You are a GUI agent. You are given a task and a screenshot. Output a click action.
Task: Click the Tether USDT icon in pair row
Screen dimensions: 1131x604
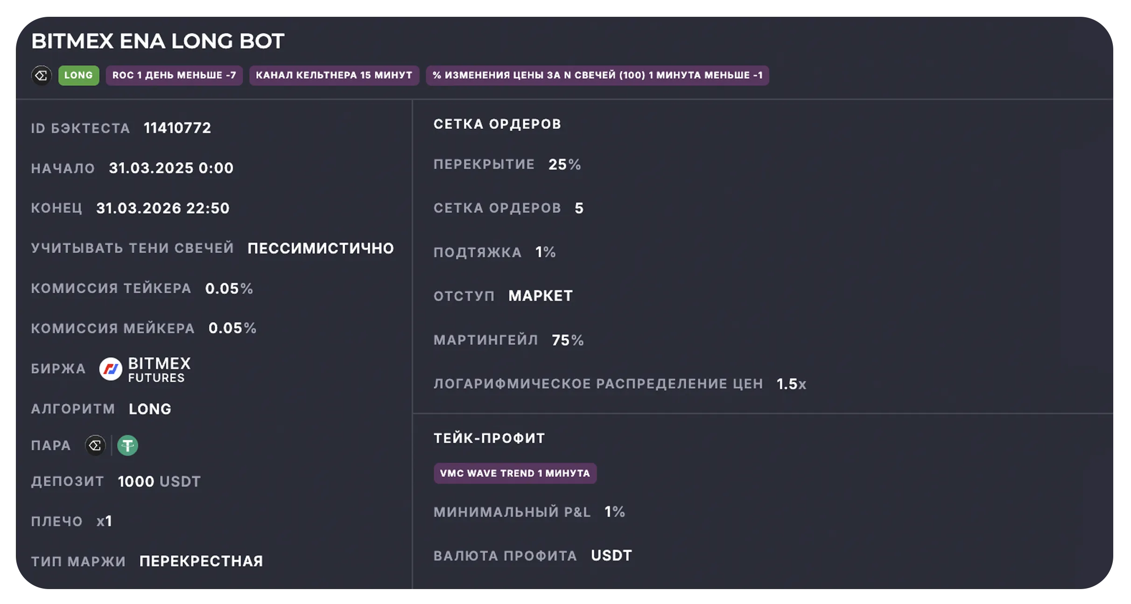127,445
